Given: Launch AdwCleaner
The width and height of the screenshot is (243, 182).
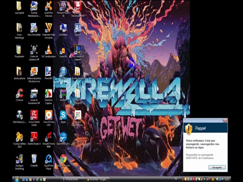Looking at the screenshot, I should point(19,117).
